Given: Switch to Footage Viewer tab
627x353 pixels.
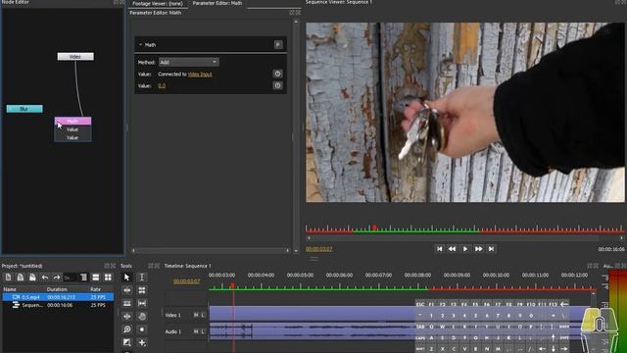Looking at the screenshot, I should 158,3.
